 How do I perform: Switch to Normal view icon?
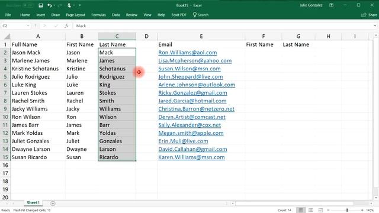pyautogui.click(x=301, y=210)
